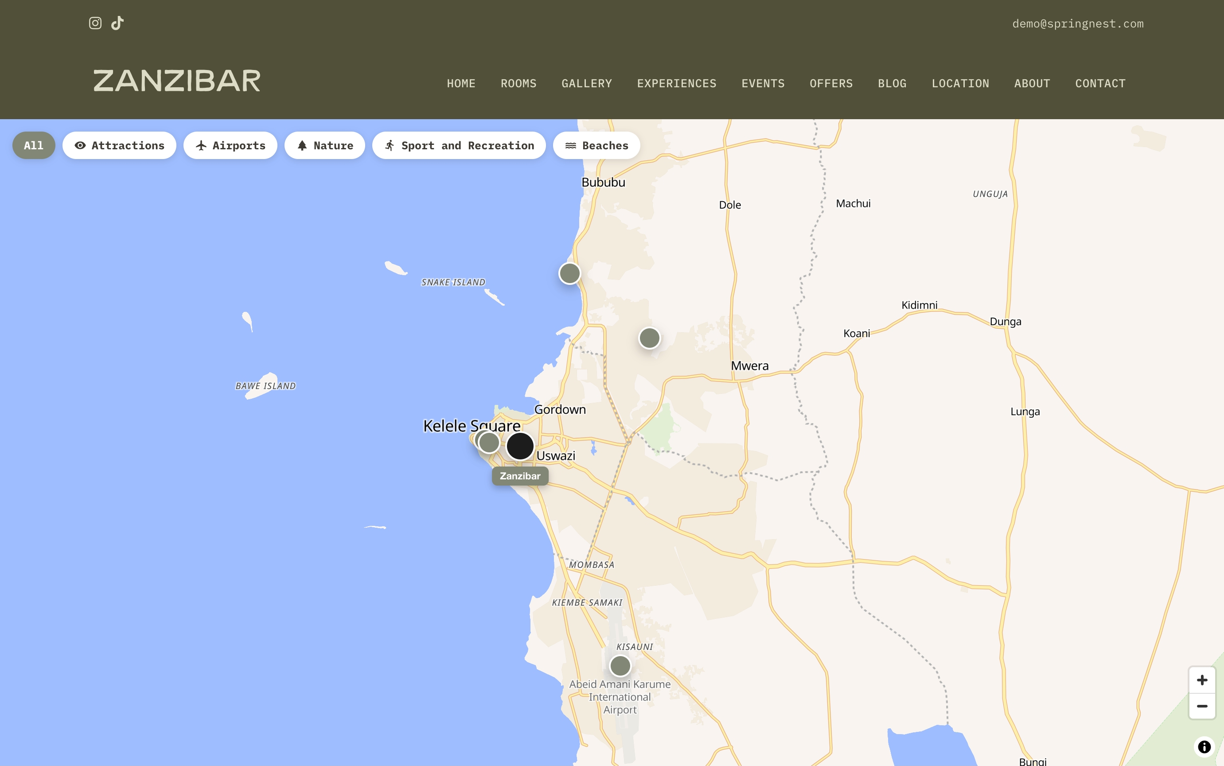Zoom out with the minus button
Viewport: 1224px width, 766px height.
(x=1202, y=706)
